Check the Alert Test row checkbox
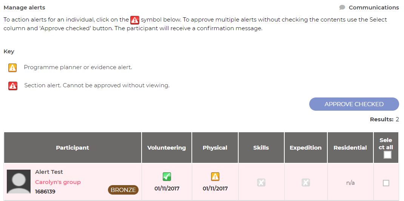Image resolution: width=404 pixels, height=201 pixels. 386,183
